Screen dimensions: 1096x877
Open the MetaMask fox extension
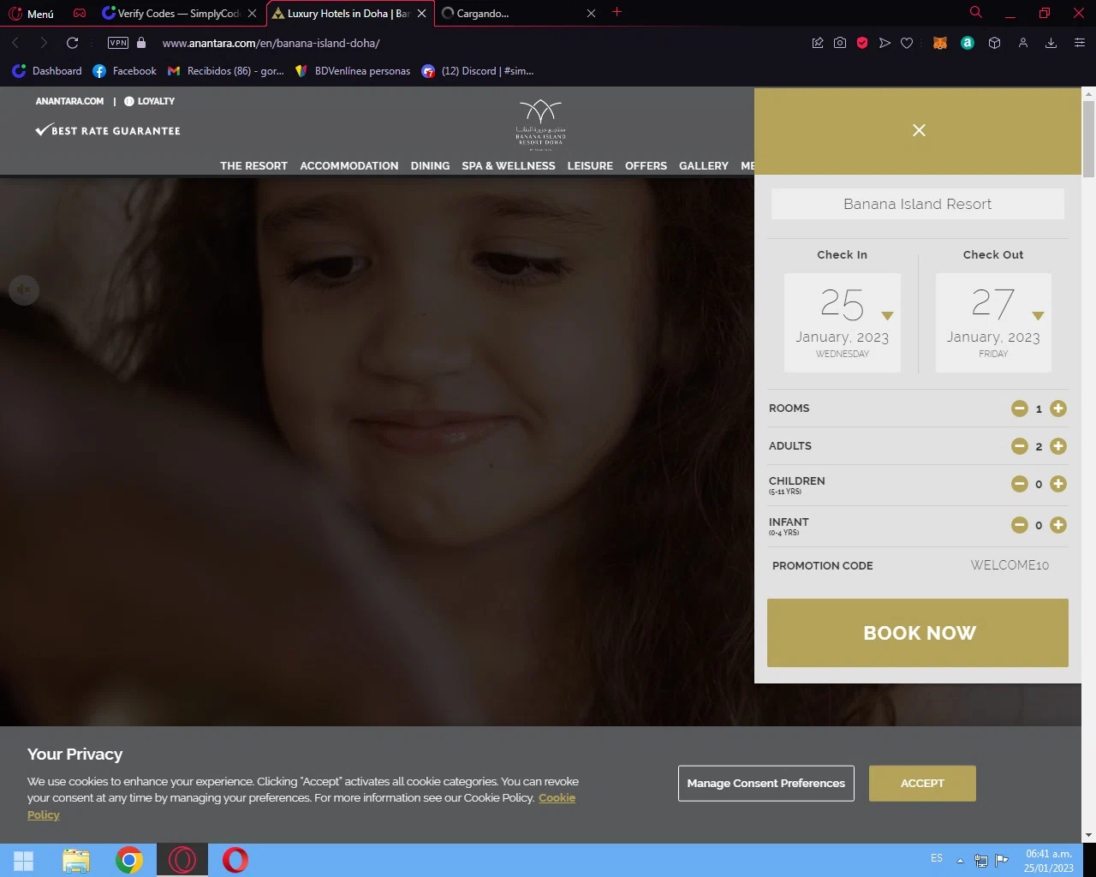tap(940, 43)
